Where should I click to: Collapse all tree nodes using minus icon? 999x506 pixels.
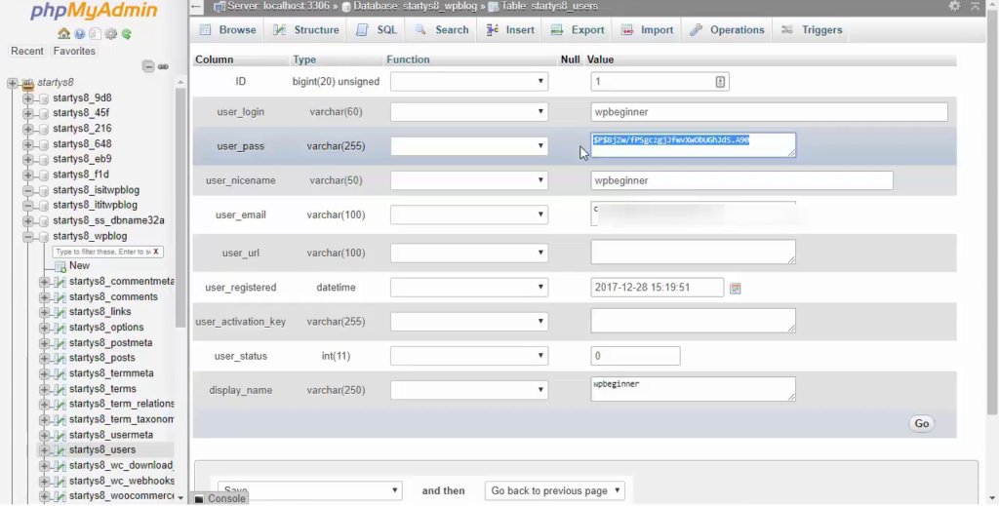click(148, 66)
